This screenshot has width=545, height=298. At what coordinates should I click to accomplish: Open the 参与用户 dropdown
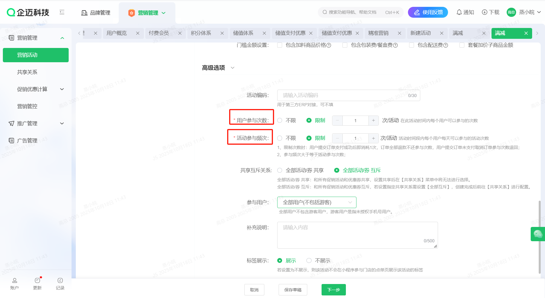[316, 202]
